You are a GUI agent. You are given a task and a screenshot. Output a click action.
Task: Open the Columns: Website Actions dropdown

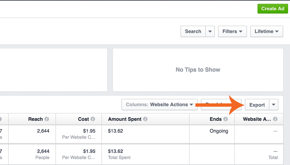pyautogui.click(x=159, y=105)
